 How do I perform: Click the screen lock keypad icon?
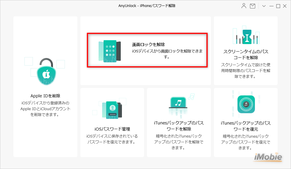click(110, 51)
